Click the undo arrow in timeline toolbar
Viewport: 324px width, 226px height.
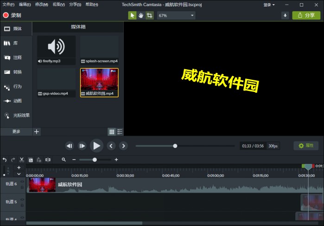(x=5, y=160)
